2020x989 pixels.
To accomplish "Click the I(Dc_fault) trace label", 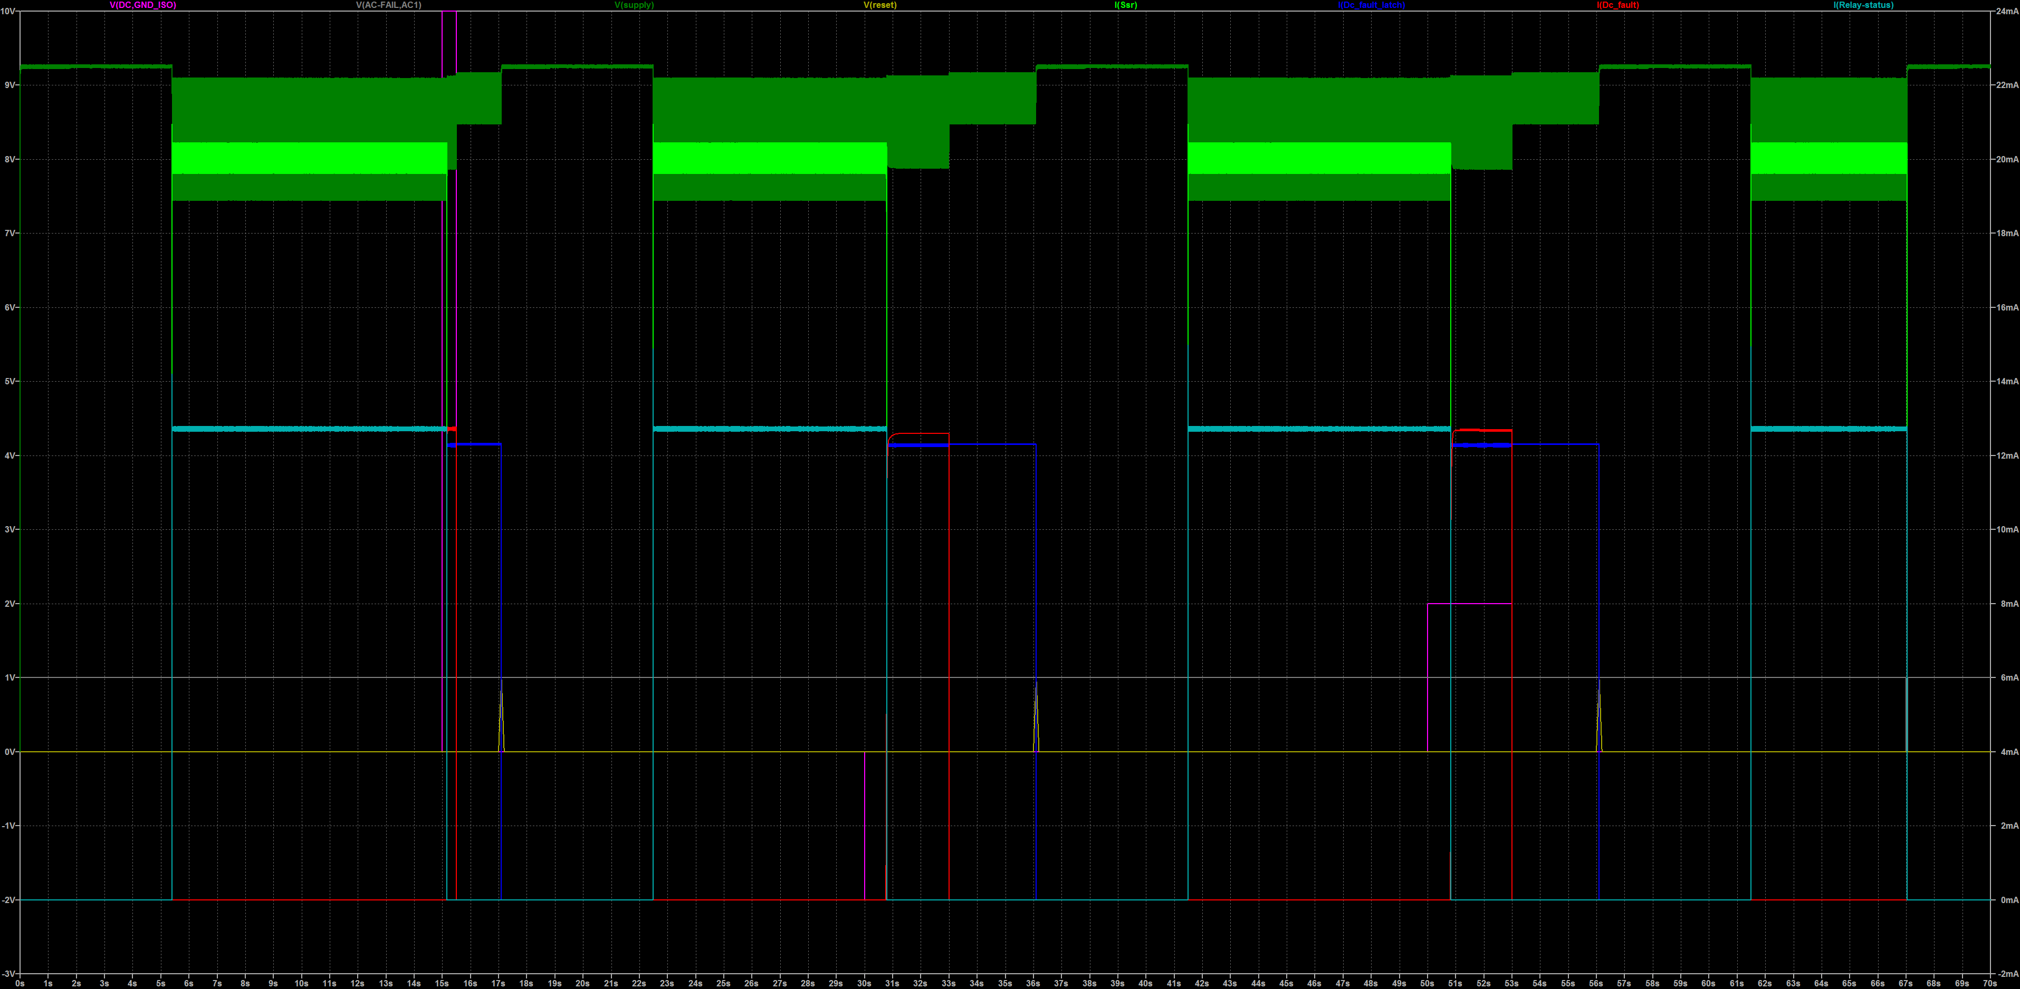I will point(1617,5).
